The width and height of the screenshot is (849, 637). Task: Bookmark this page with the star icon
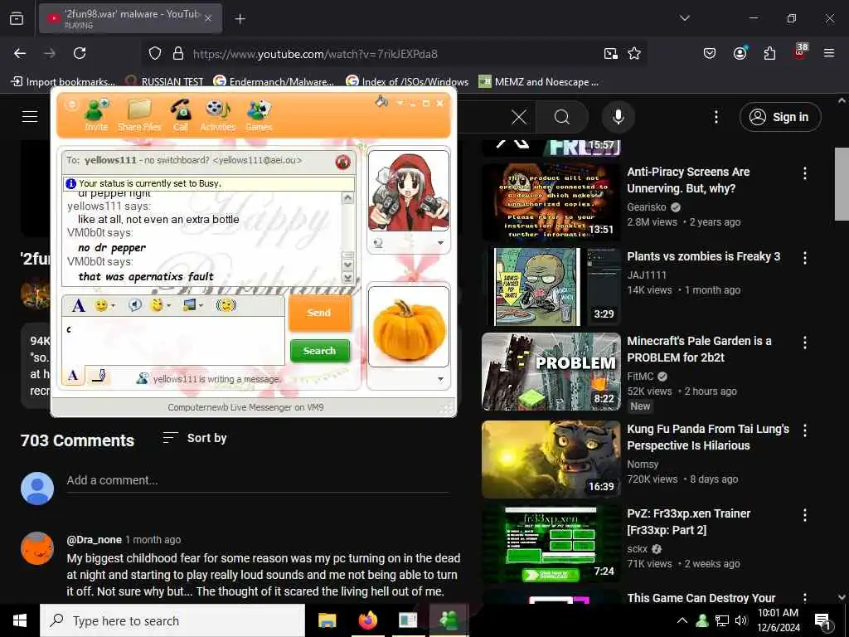click(x=634, y=53)
